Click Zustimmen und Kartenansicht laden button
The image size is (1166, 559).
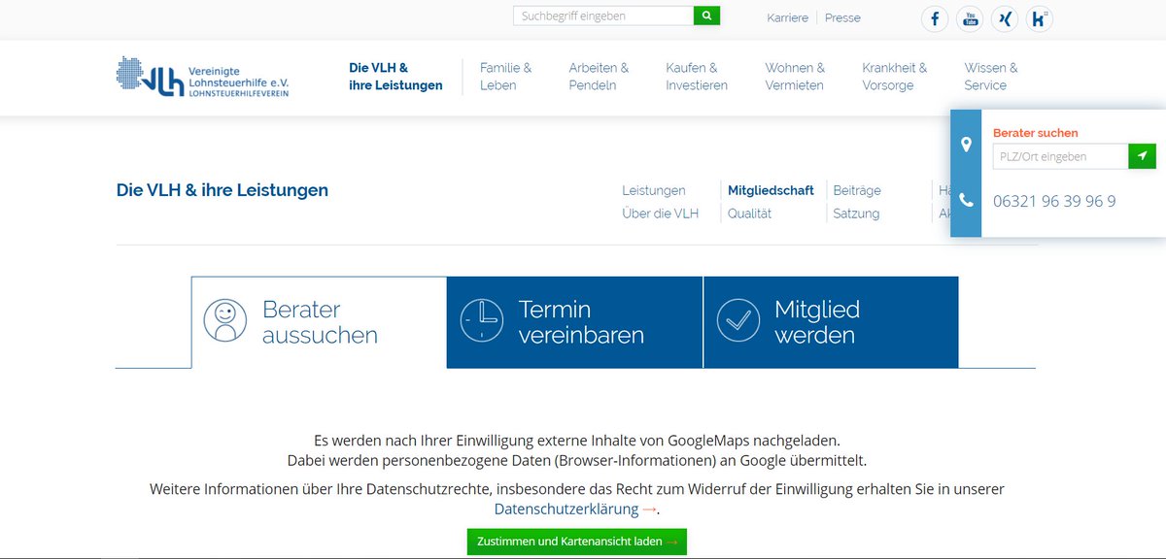click(x=576, y=542)
